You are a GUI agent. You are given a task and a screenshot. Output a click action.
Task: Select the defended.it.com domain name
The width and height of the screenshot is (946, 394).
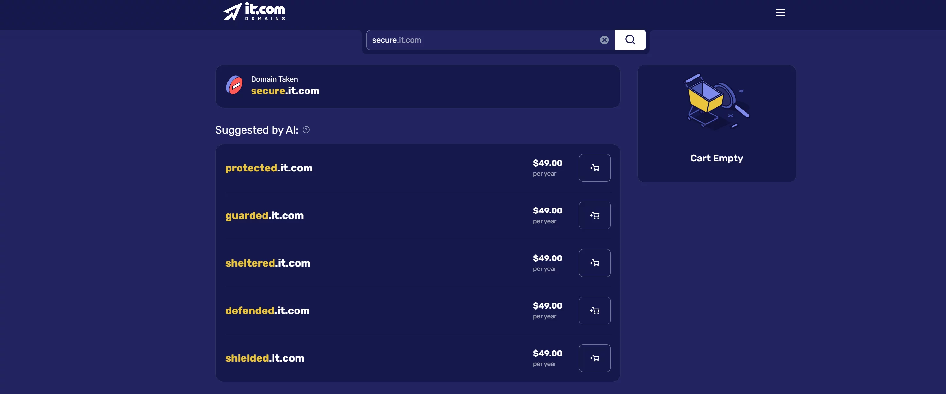coord(267,311)
